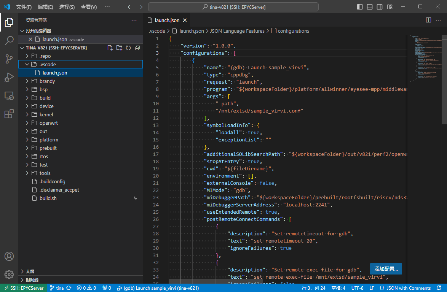Click the 添加配置... button
Screen dimensions: 447x292
(386, 269)
